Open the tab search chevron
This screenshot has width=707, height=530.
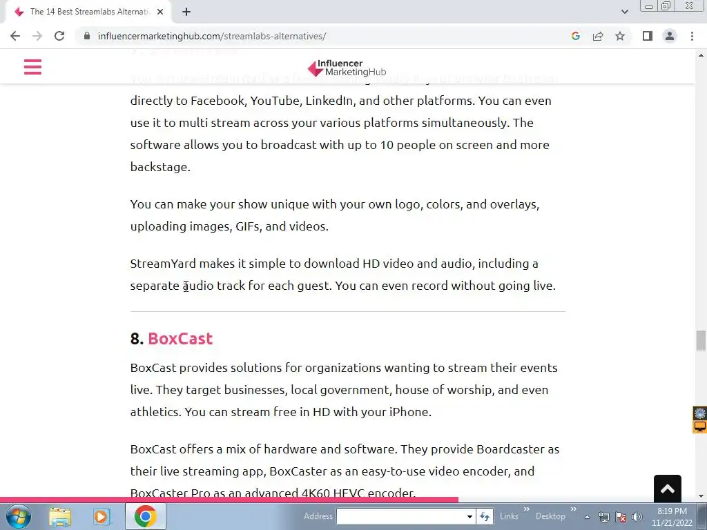tap(624, 12)
